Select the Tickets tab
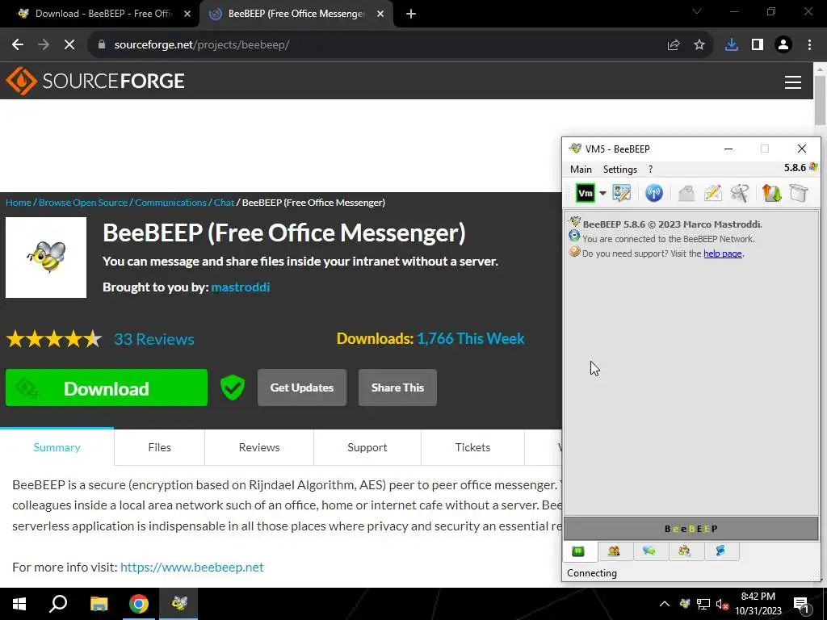Screen dimensions: 827x620 472,447
